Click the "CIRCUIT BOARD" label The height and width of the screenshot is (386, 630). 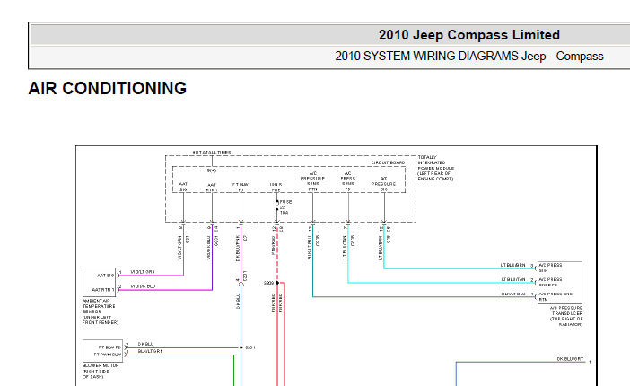pos(388,162)
